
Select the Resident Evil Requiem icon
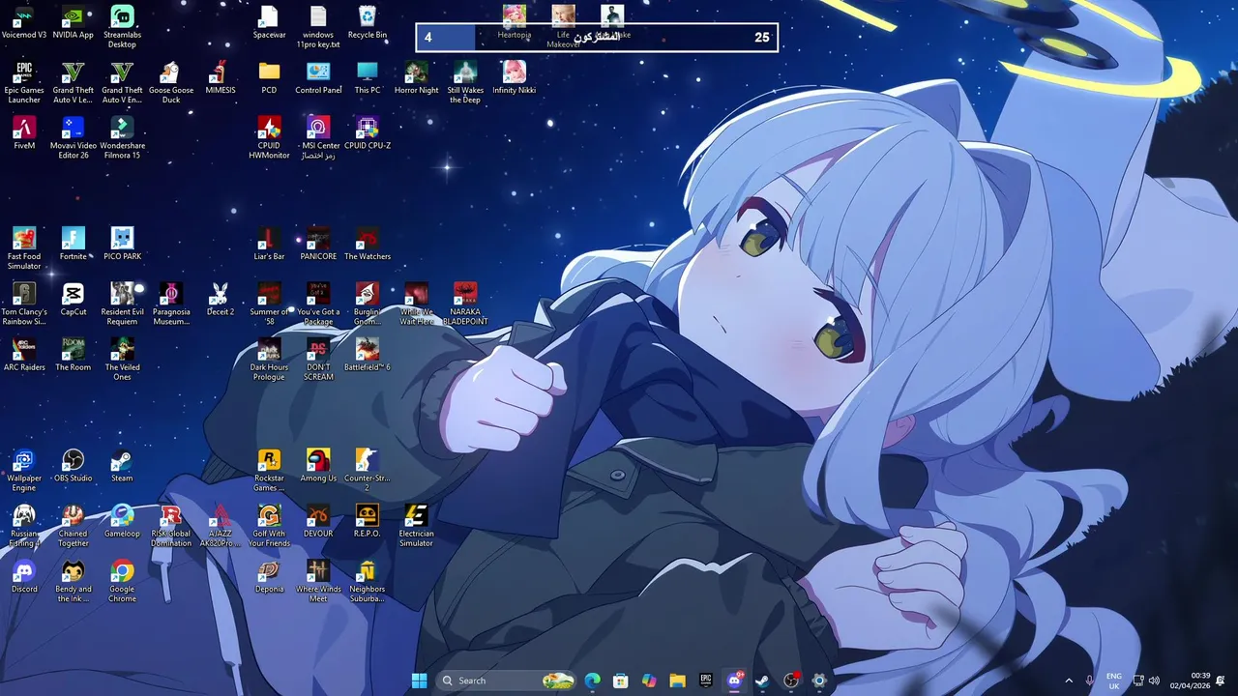pos(122,304)
